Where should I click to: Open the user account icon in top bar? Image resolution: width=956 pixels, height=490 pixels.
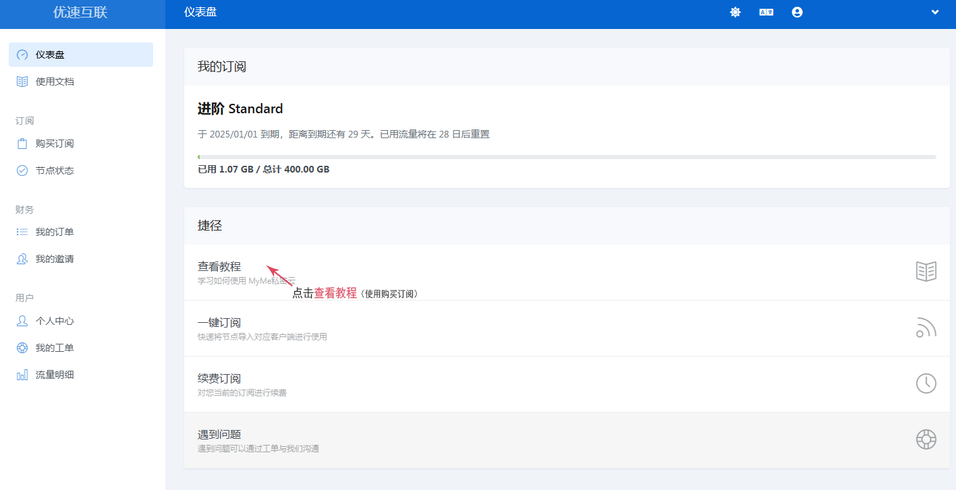(797, 12)
